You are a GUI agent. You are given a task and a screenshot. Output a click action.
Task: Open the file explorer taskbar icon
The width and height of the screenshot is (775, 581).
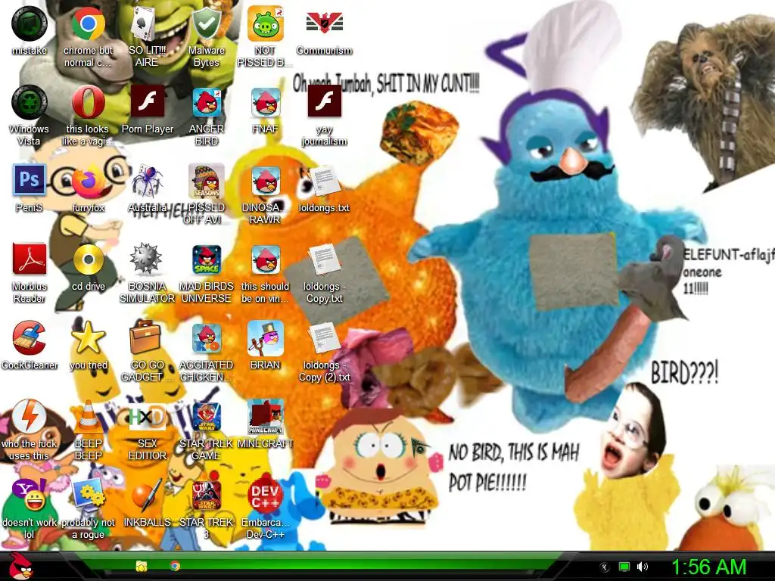click(x=142, y=566)
